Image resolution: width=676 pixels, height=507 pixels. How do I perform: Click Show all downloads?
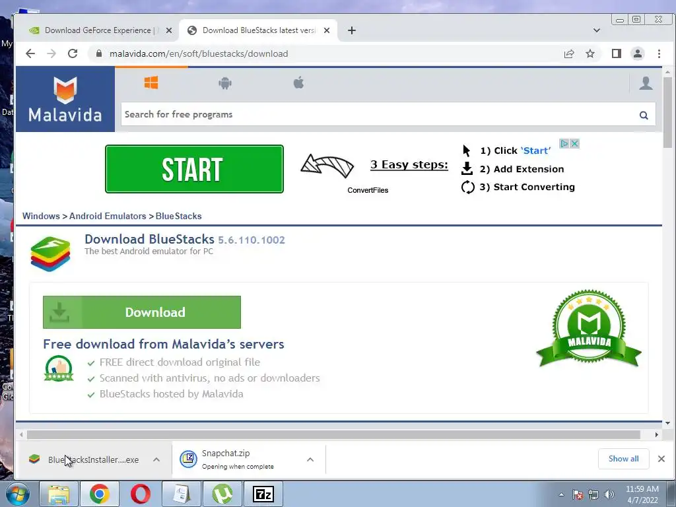[x=623, y=459]
